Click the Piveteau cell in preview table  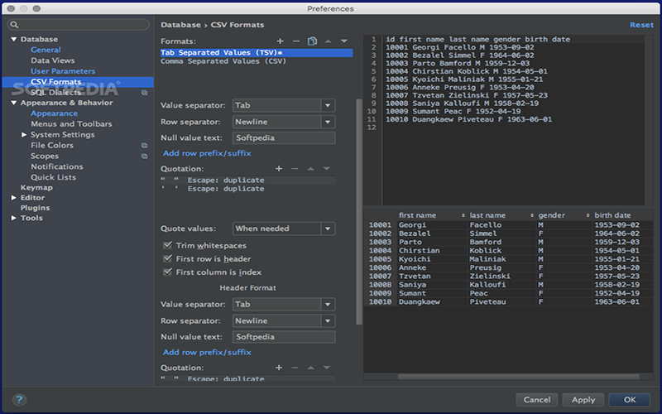click(x=487, y=302)
